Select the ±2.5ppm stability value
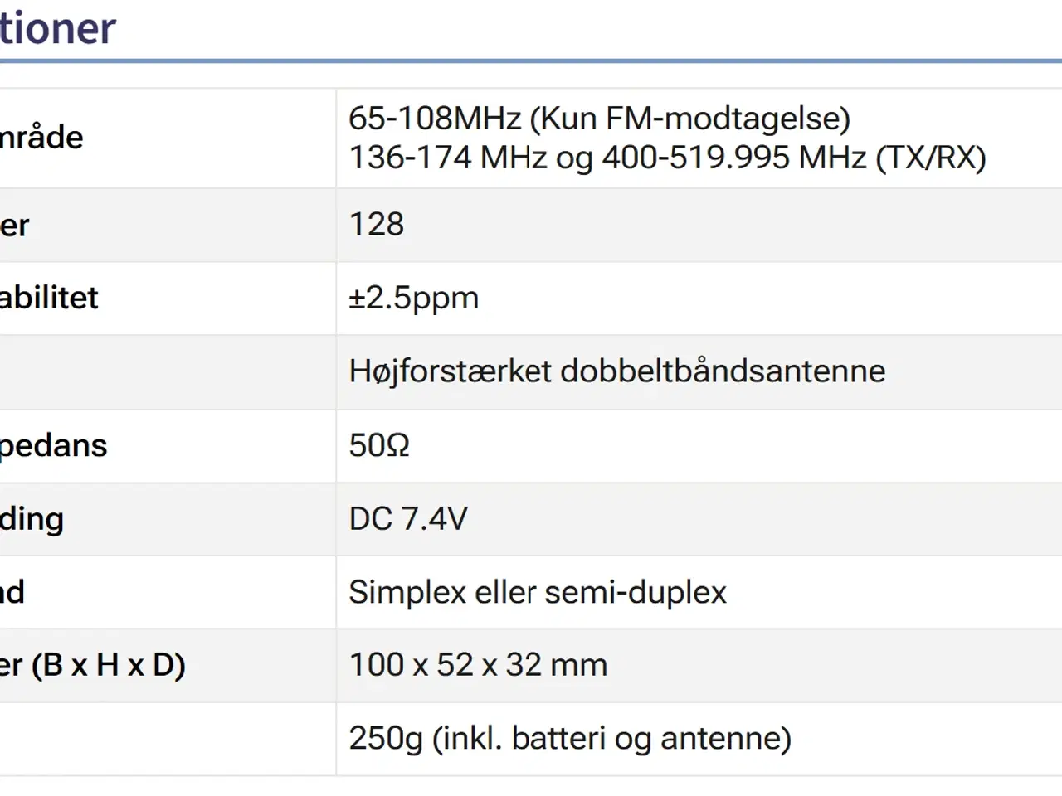The height and width of the screenshot is (796, 1062). 413,298
